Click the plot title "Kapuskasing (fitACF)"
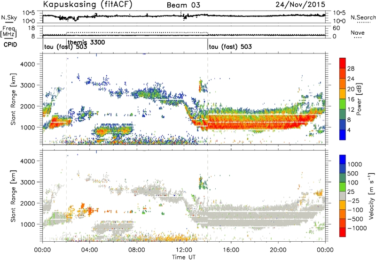The height and width of the screenshot is (260, 376). pyautogui.click(x=87, y=4)
